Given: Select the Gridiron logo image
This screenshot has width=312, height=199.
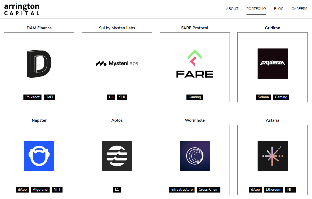Looking at the screenshot, I should point(273,64).
